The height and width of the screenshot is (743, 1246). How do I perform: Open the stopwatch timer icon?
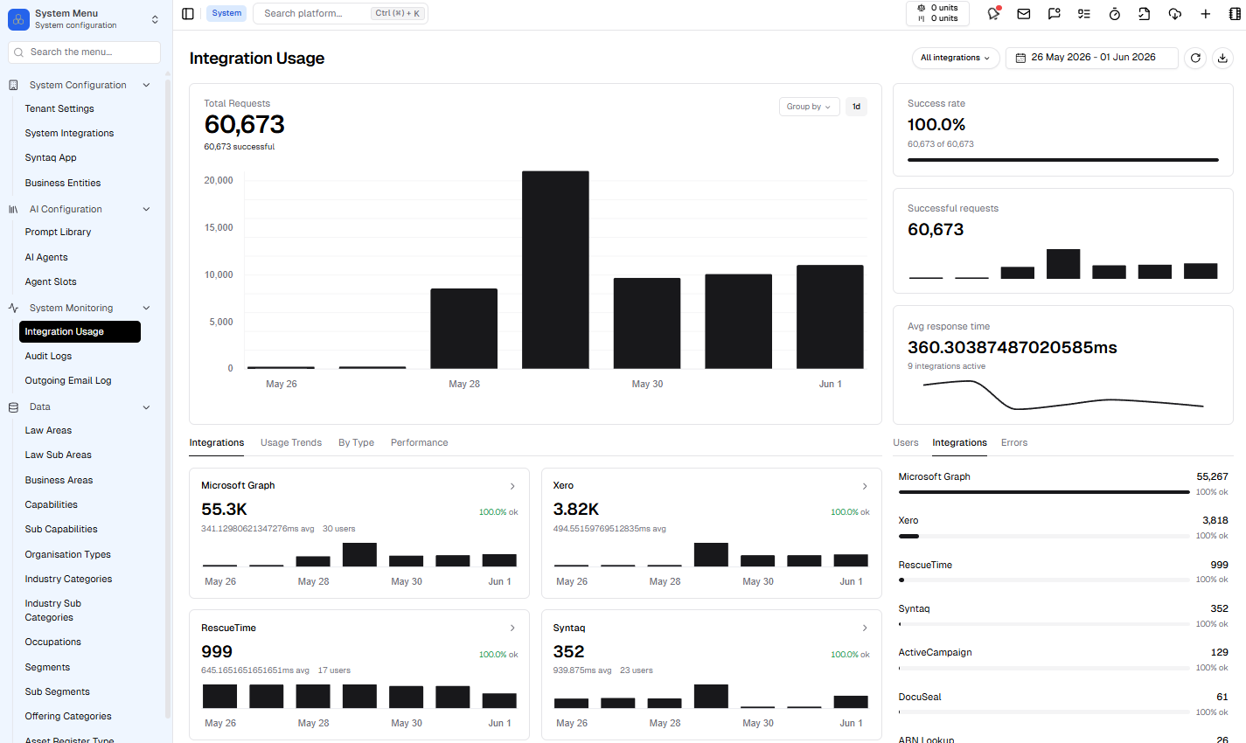coord(1115,13)
